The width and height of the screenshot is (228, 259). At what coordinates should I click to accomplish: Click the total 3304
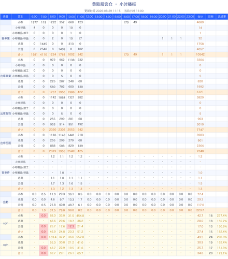(x=200, y=60)
